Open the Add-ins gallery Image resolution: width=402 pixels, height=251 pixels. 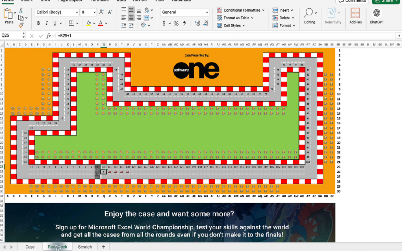pos(355,16)
